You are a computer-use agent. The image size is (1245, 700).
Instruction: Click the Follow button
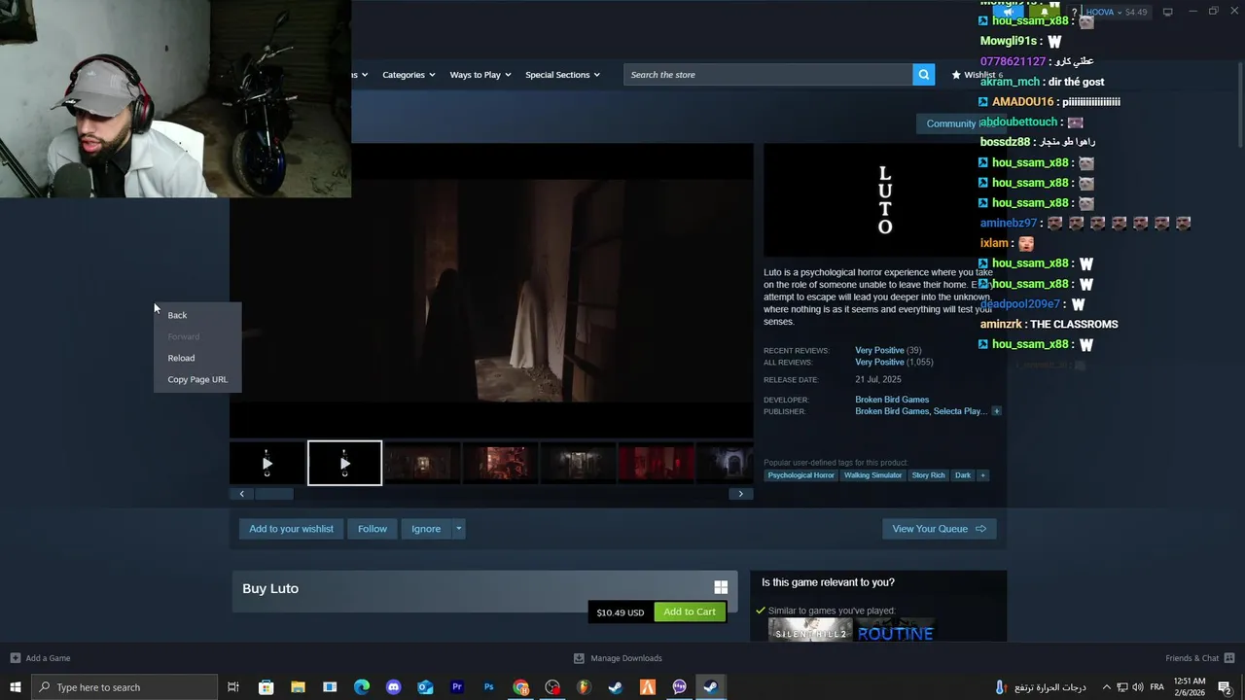click(372, 529)
